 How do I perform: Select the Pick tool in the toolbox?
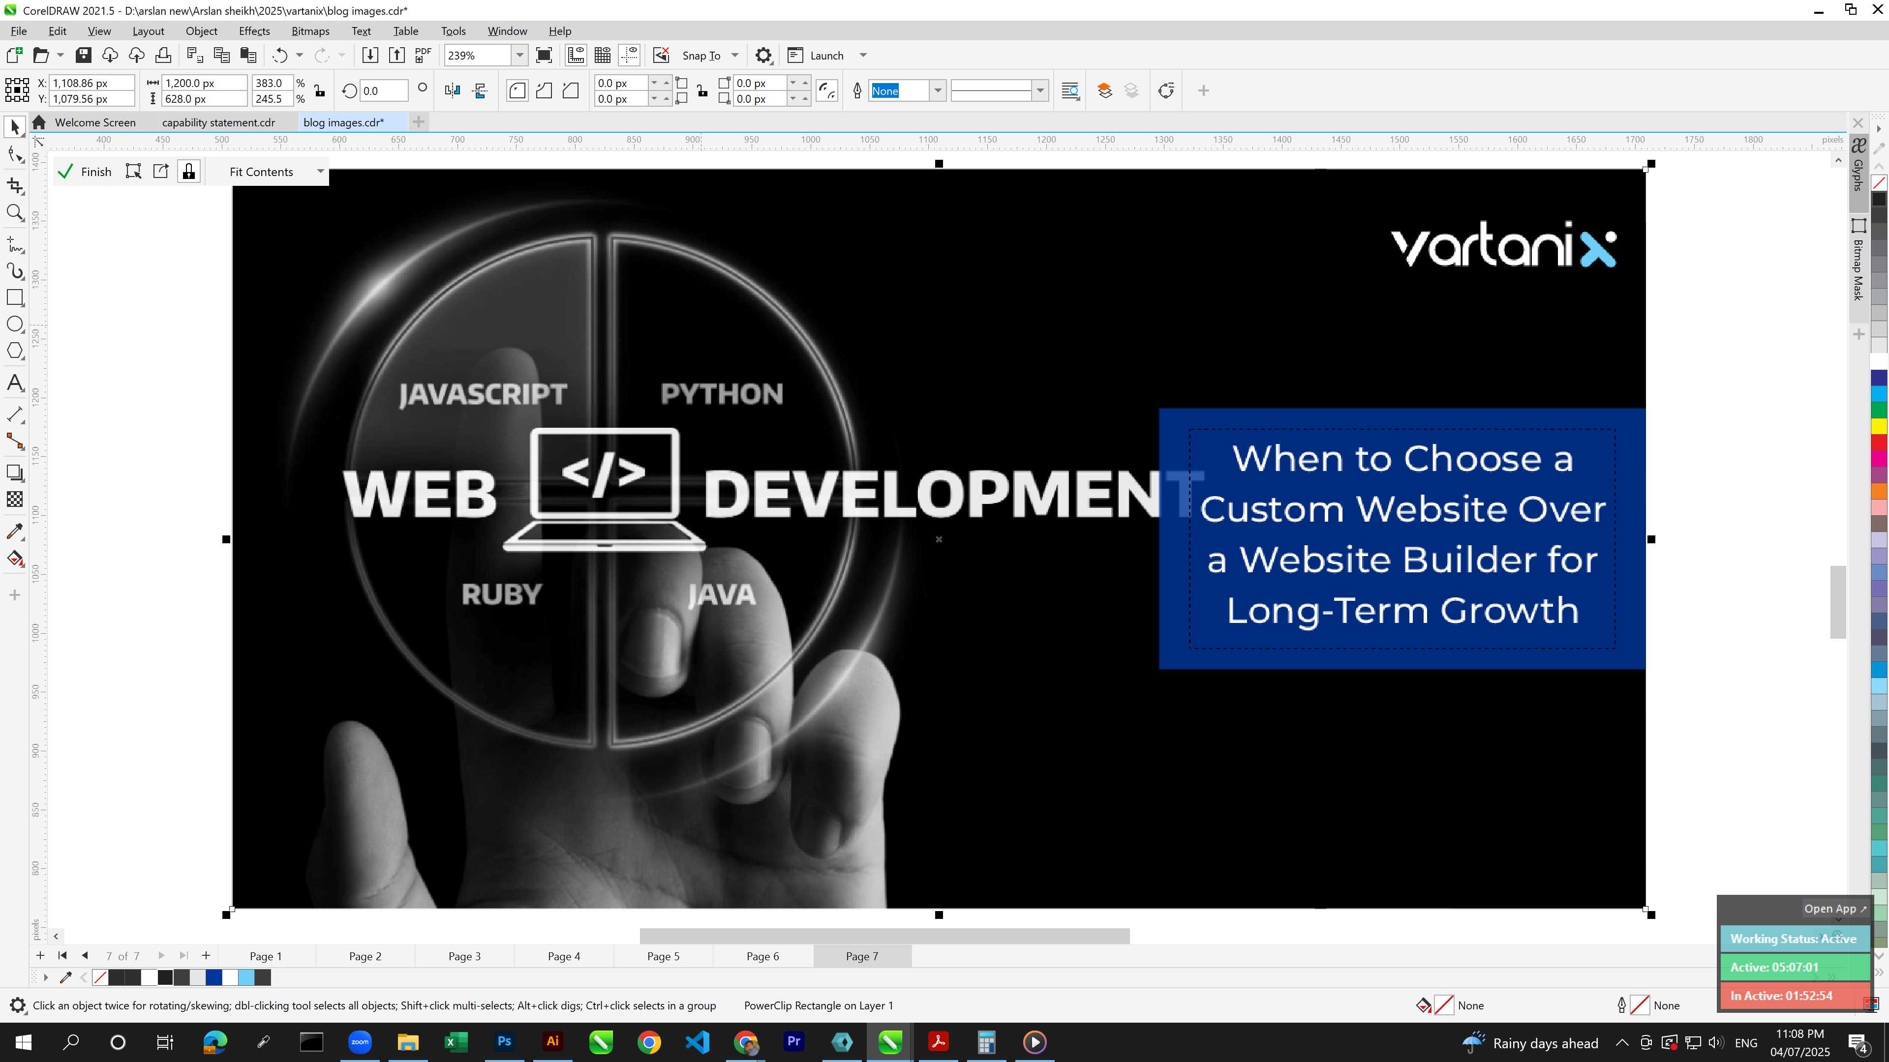pos(15,127)
